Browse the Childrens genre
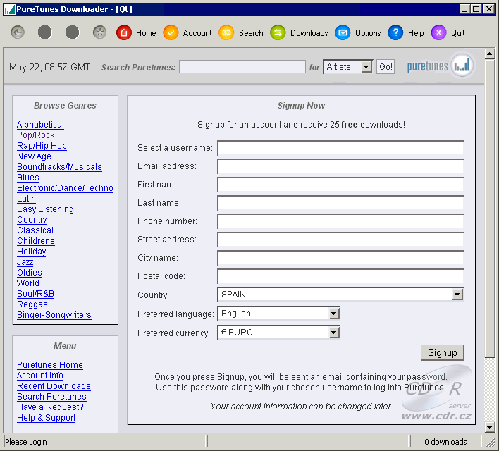This screenshot has height=451, width=499. coord(36,241)
